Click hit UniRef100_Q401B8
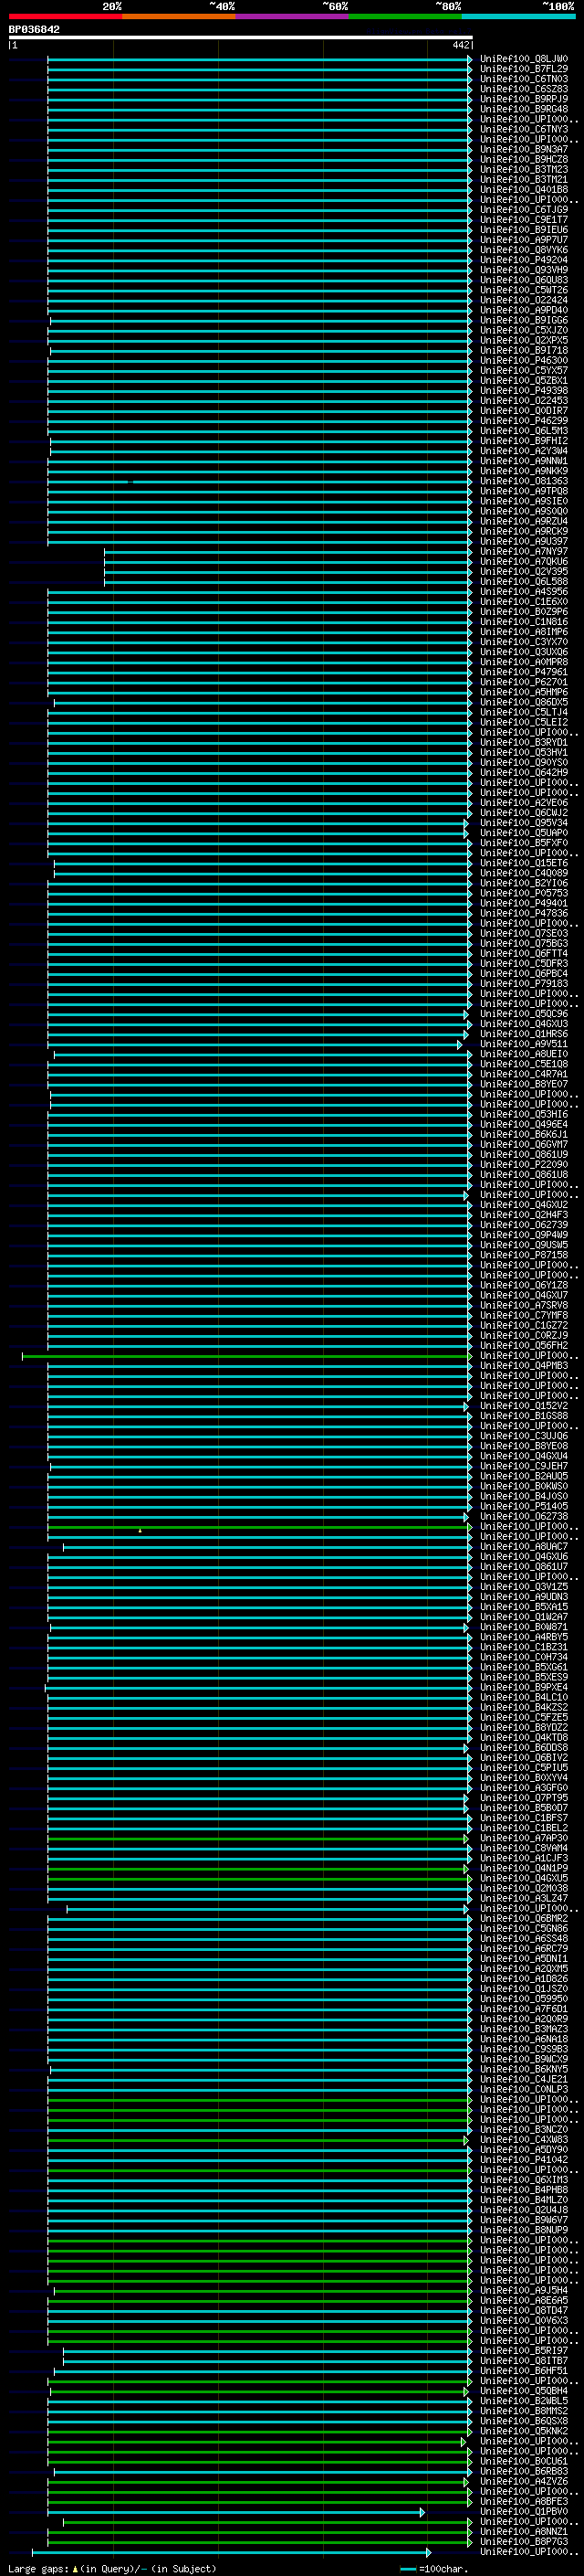Viewport: 584px width, 2576px height. point(523,190)
